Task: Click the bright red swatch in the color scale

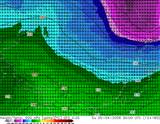Action: coord(55,121)
